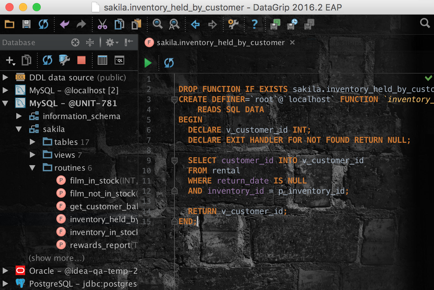Click the toolbar icon with a green chip

(275, 24)
